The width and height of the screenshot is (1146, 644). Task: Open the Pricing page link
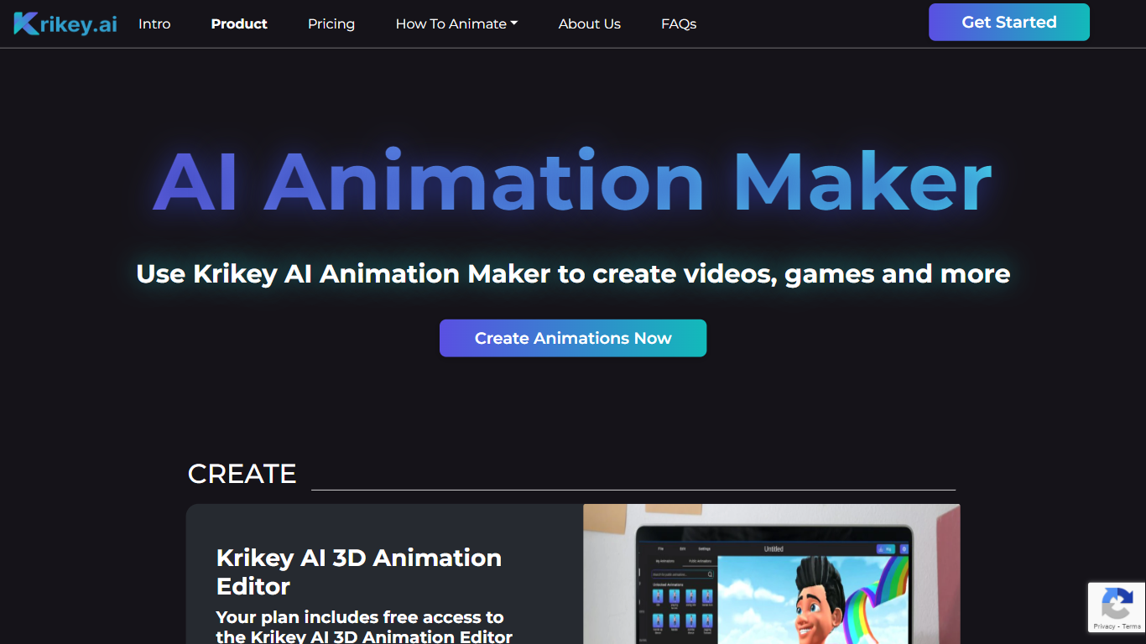point(331,23)
